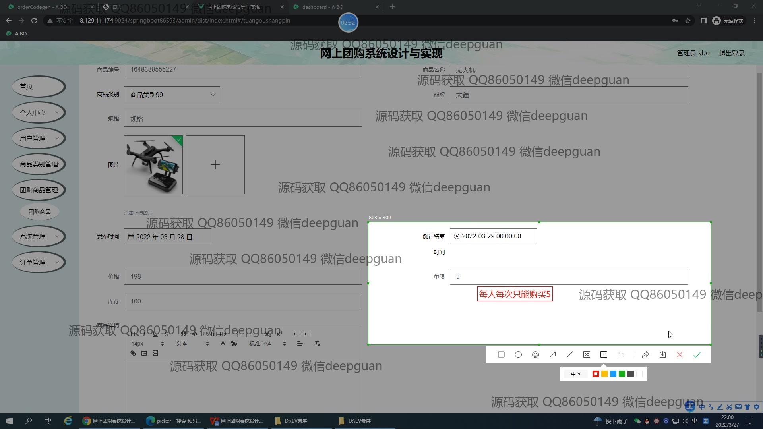Click the 退出登录 link
The width and height of the screenshot is (763, 429).
(x=732, y=53)
